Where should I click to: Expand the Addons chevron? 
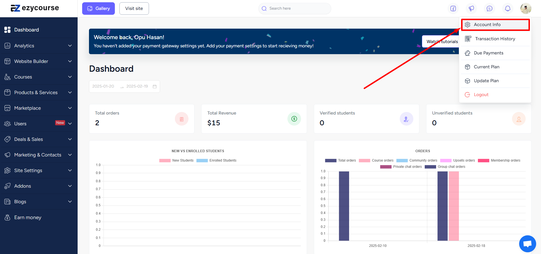(x=70, y=186)
